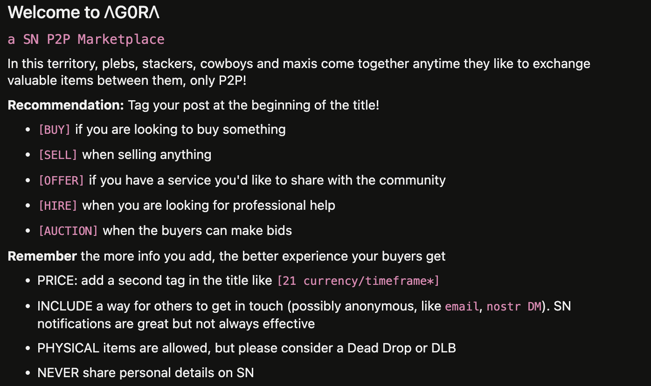
Task: Click the "Welcome to AGORA" heading
Action: coord(84,13)
